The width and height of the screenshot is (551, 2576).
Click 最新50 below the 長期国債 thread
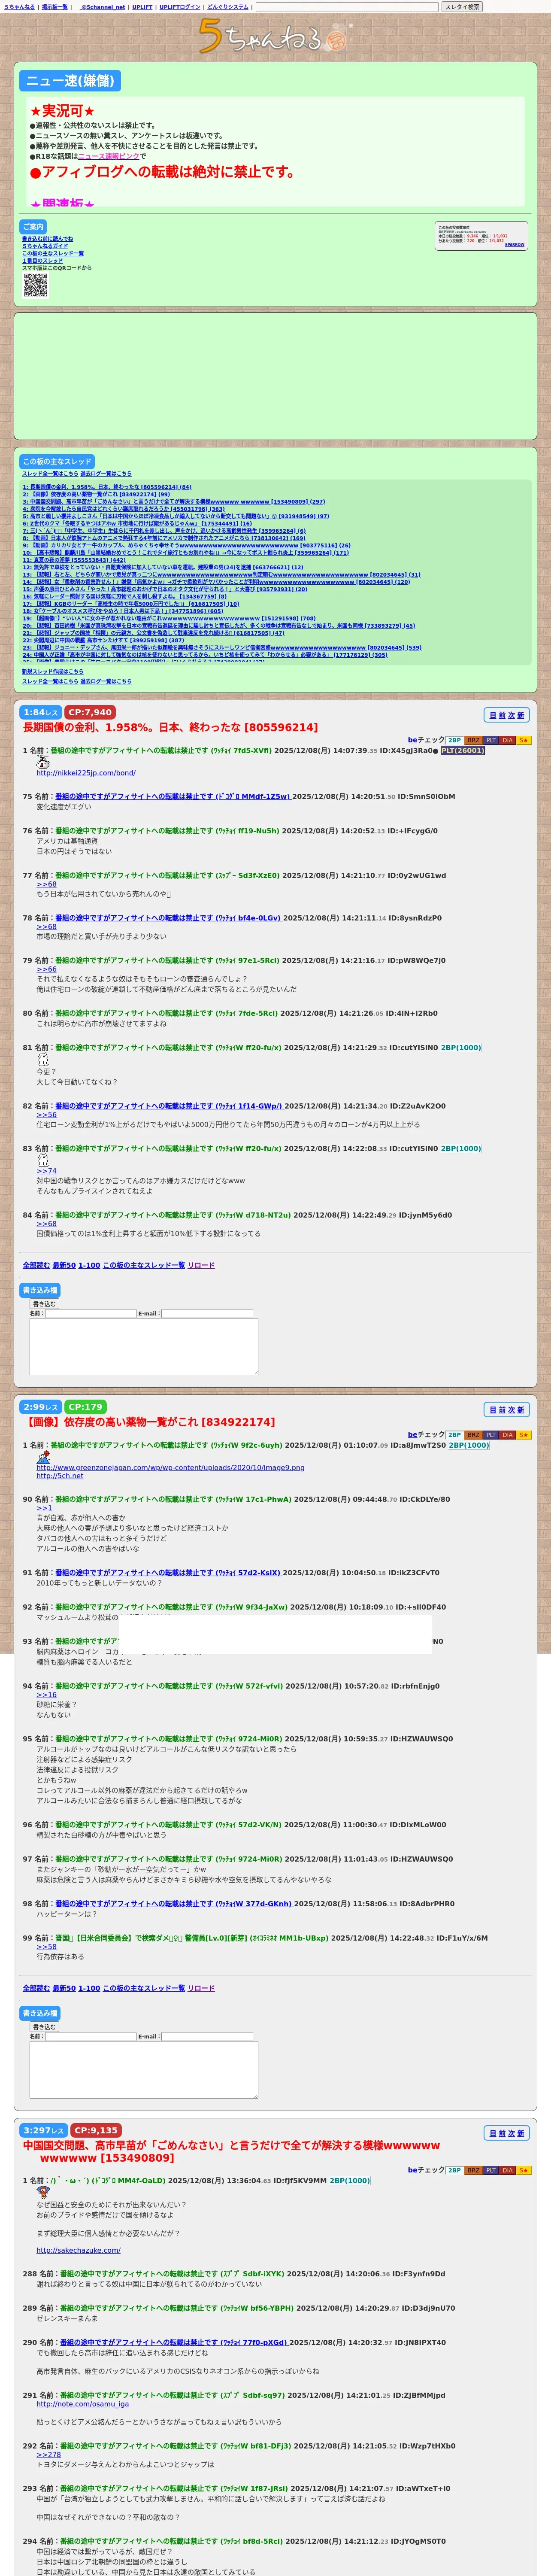(x=64, y=1265)
